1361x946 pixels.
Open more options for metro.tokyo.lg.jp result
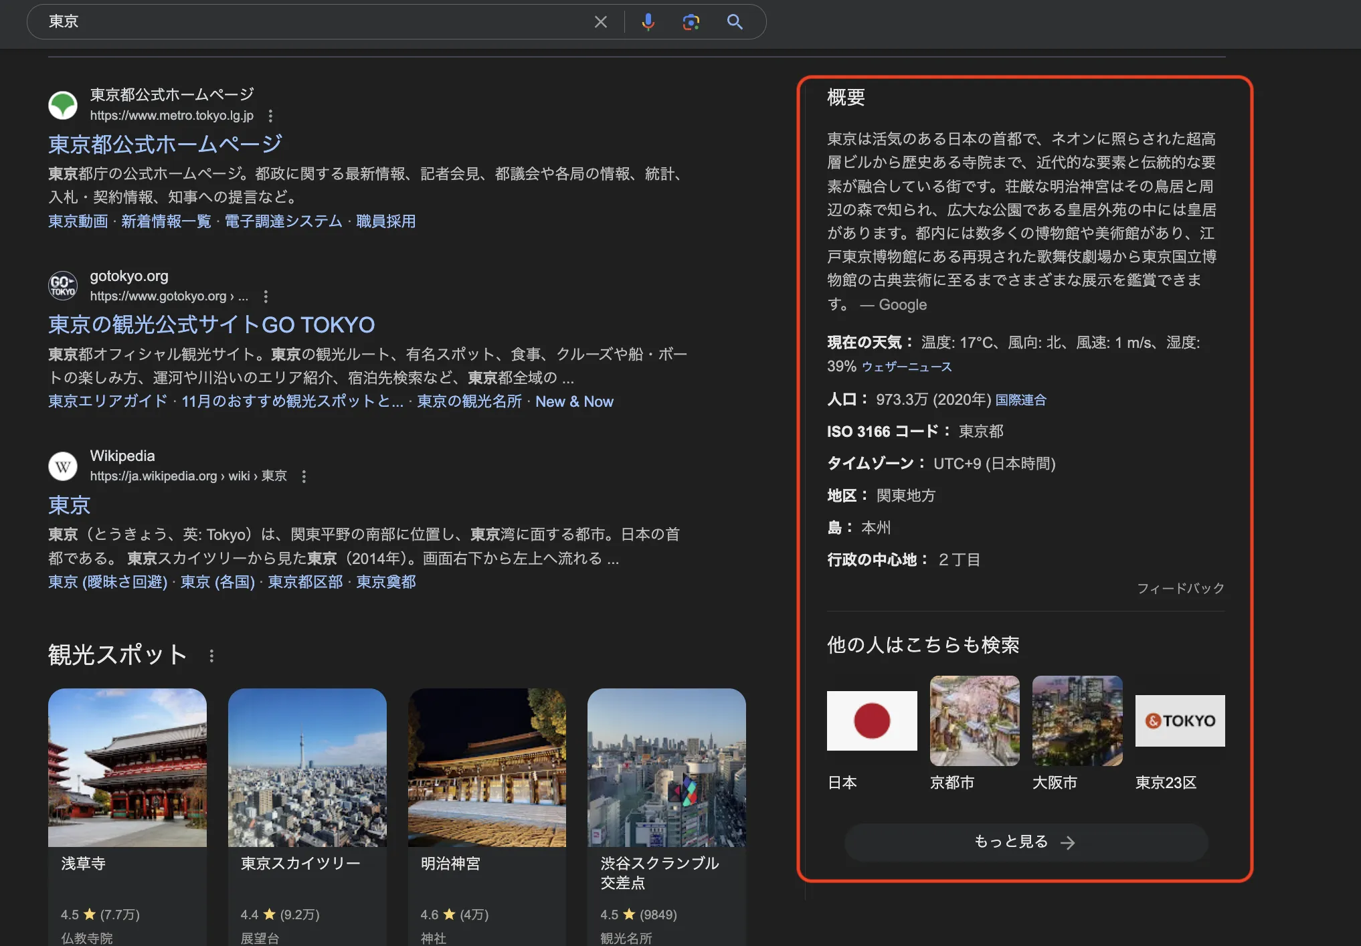[x=270, y=116]
